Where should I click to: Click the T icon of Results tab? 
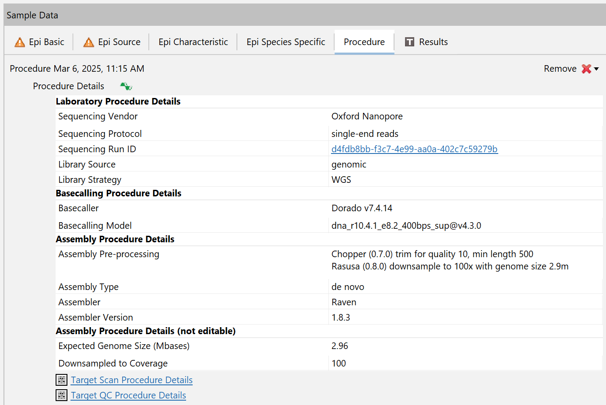point(409,42)
